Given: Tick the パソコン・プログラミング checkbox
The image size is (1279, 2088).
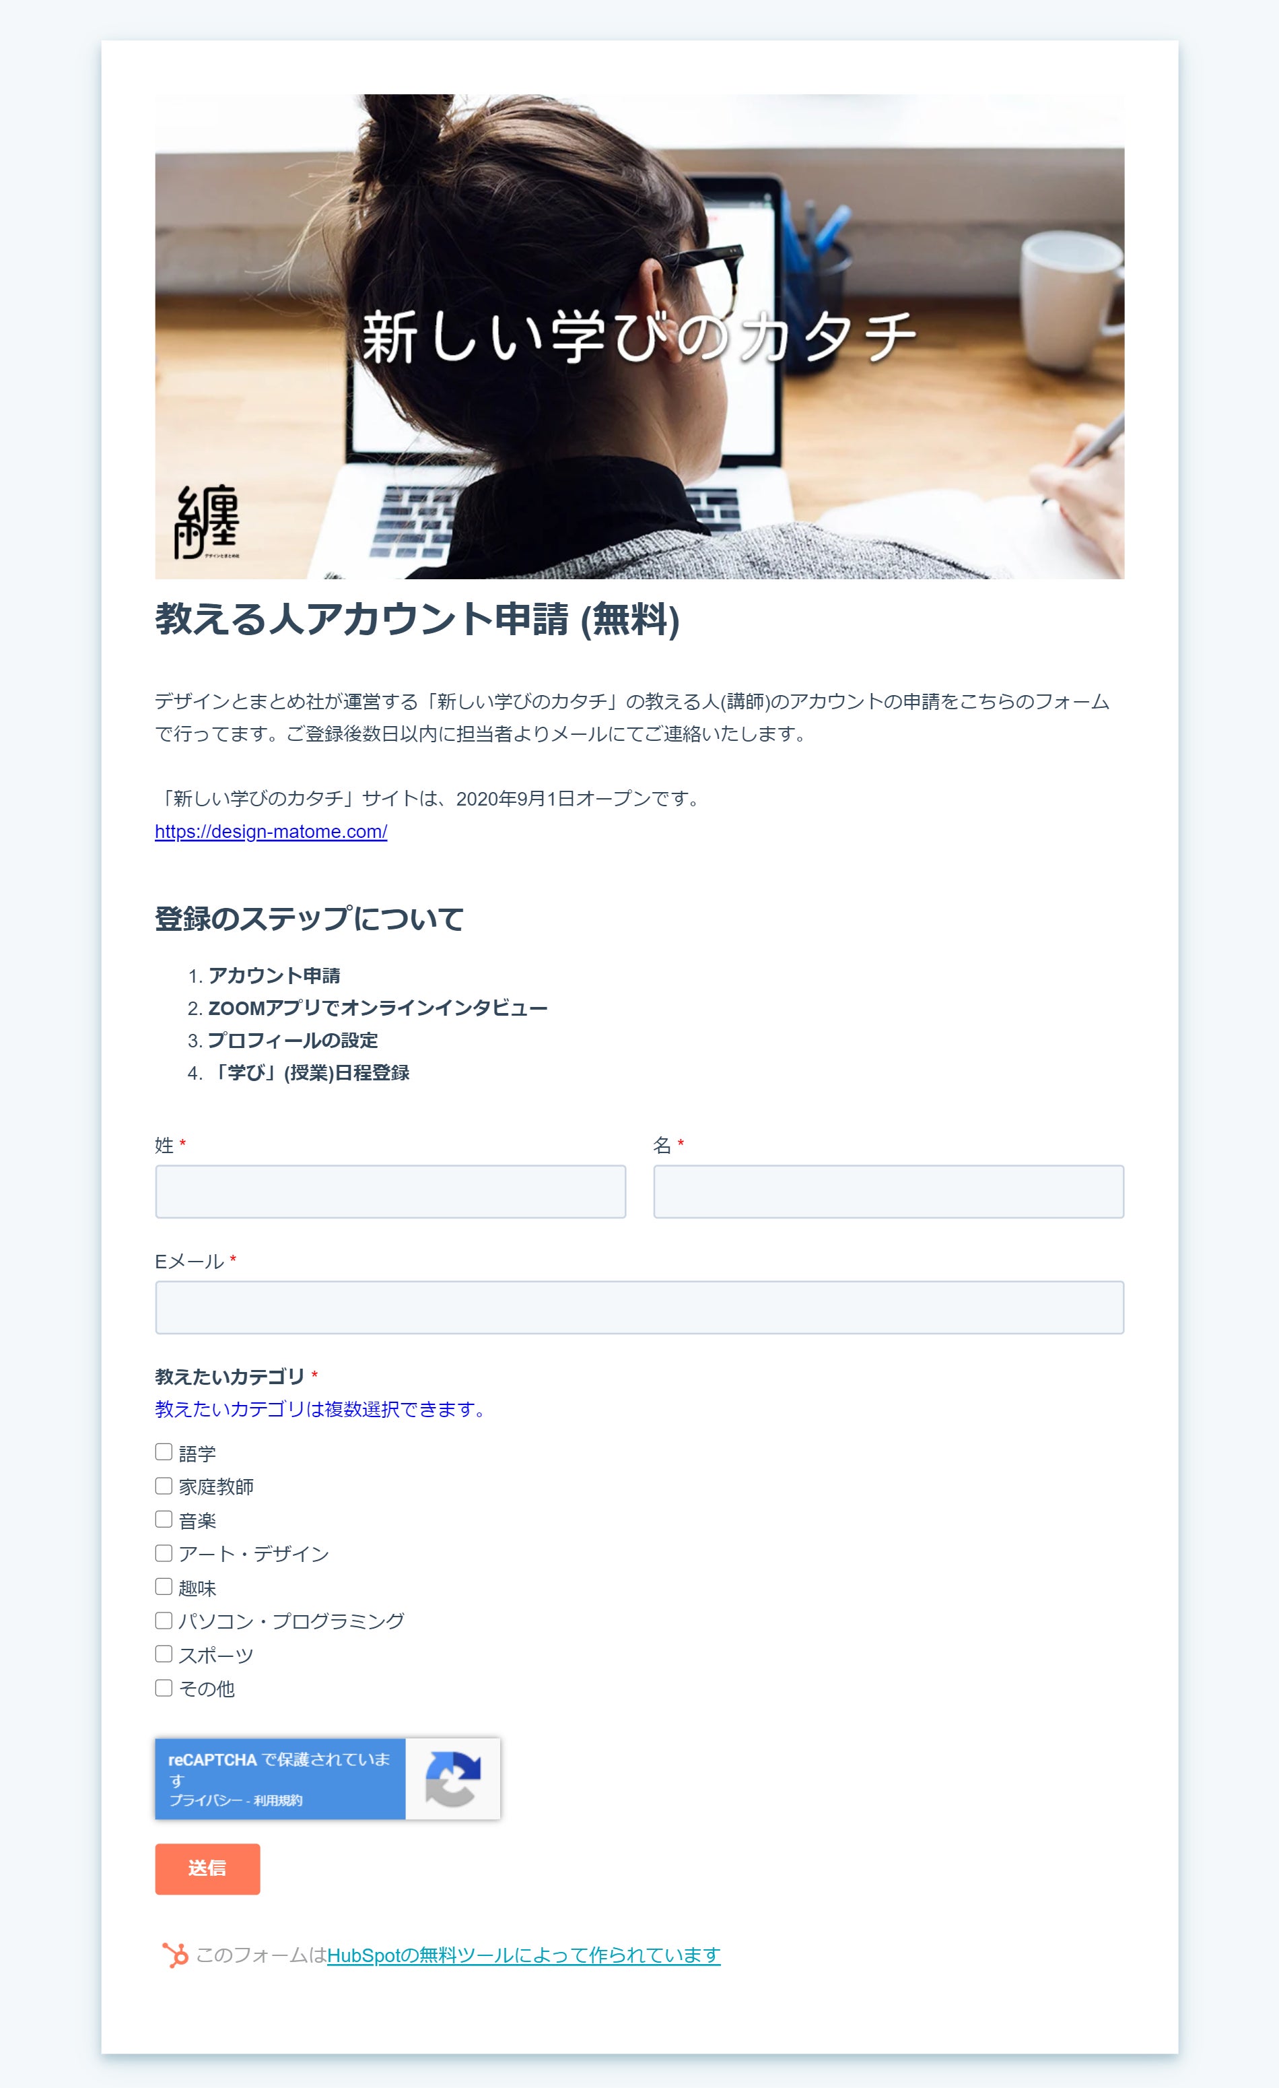Looking at the screenshot, I should (x=164, y=1621).
